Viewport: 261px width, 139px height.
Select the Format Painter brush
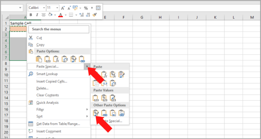pos(95,15)
